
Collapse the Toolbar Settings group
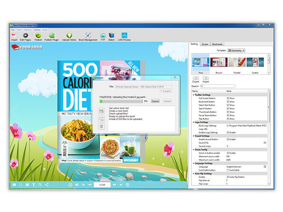[x=193, y=95]
